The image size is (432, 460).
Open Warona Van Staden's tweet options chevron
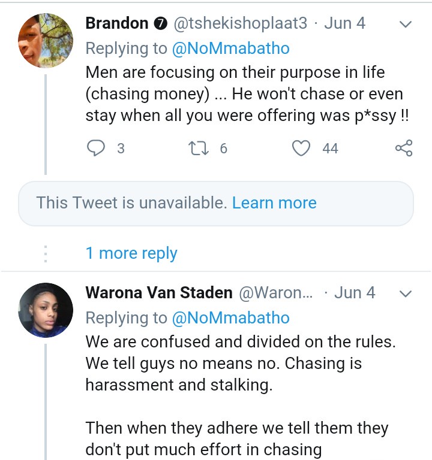406,293
